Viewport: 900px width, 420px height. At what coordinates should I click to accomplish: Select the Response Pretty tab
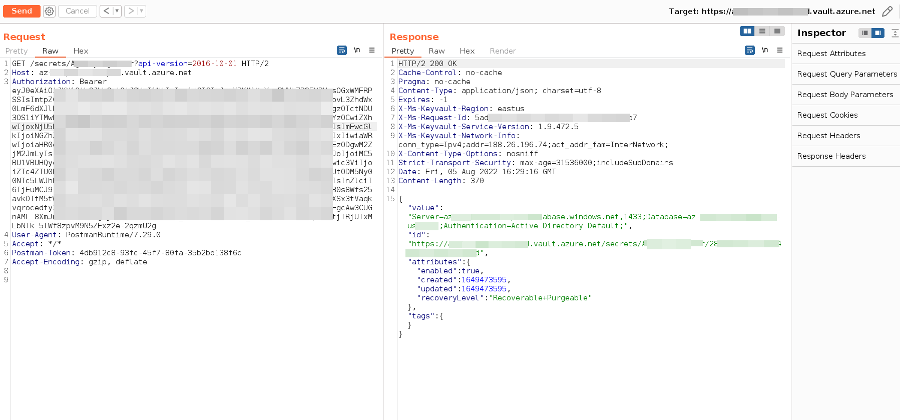pos(403,51)
